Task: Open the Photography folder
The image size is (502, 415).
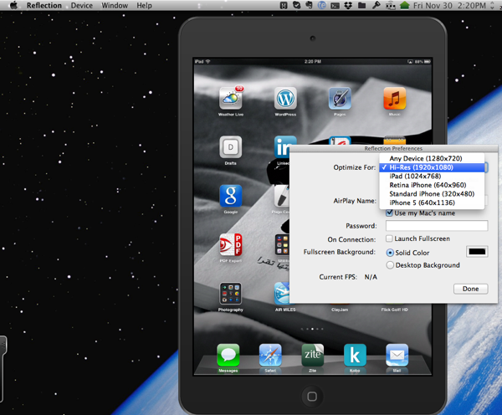Action: [231, 294]
